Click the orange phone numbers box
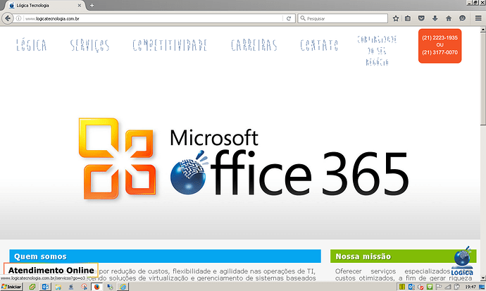 click(x=440, y=46)
